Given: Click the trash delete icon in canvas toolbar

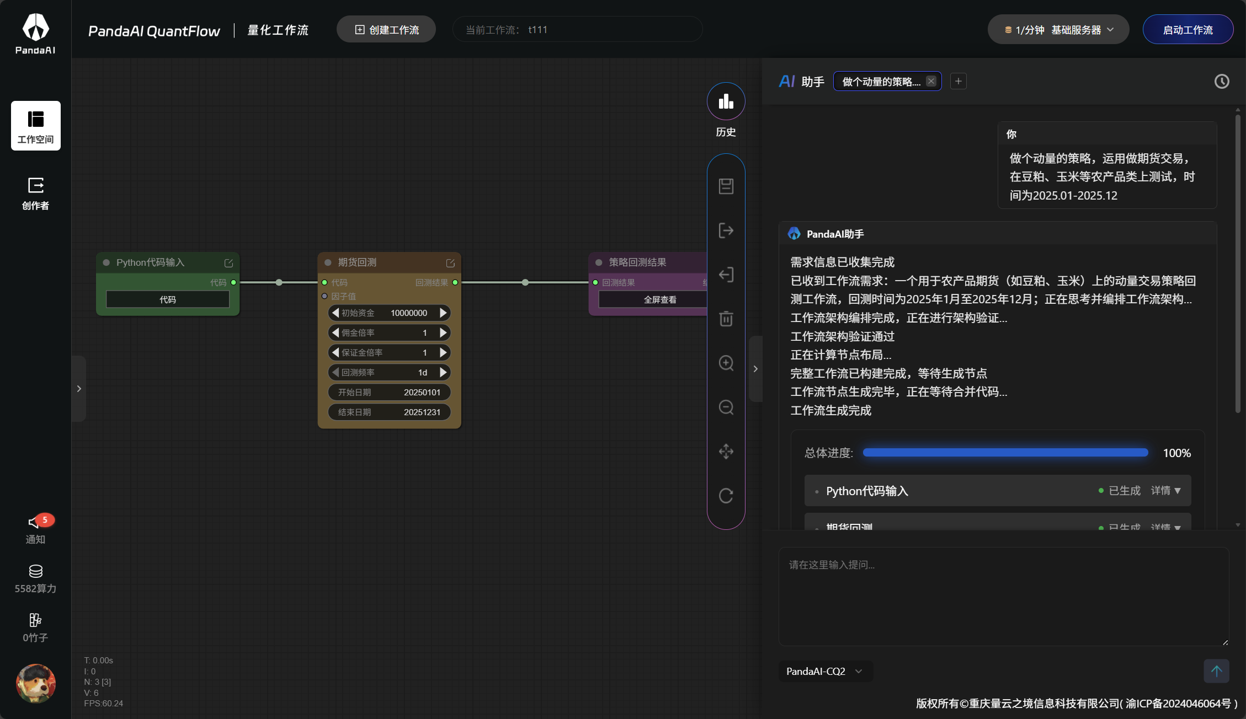Looking at the screenshot, I should [x=726, y=319].
